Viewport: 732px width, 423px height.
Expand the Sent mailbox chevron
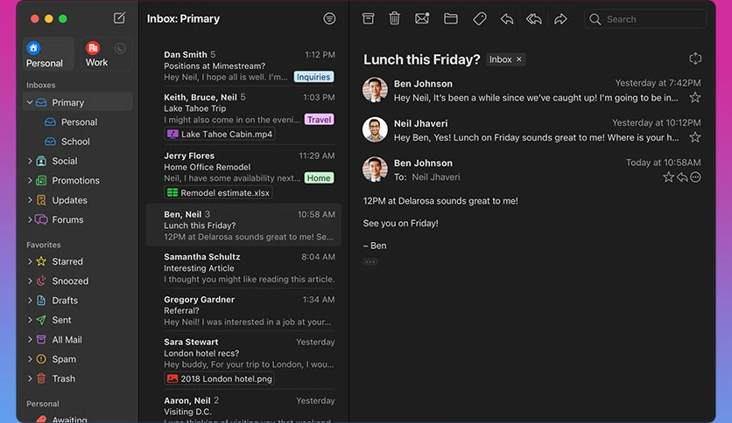point(30,320)
